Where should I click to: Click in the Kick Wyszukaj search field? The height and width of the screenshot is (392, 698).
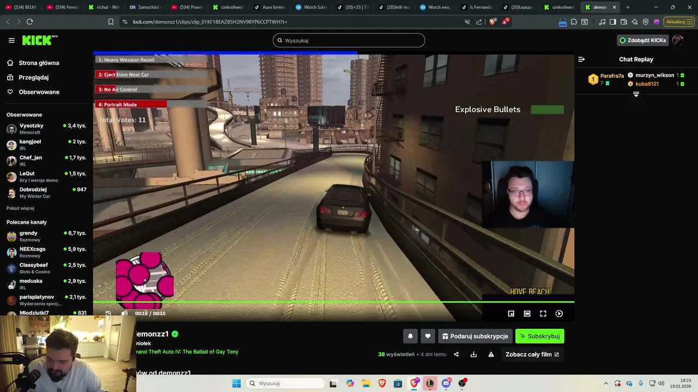[349, 40]
